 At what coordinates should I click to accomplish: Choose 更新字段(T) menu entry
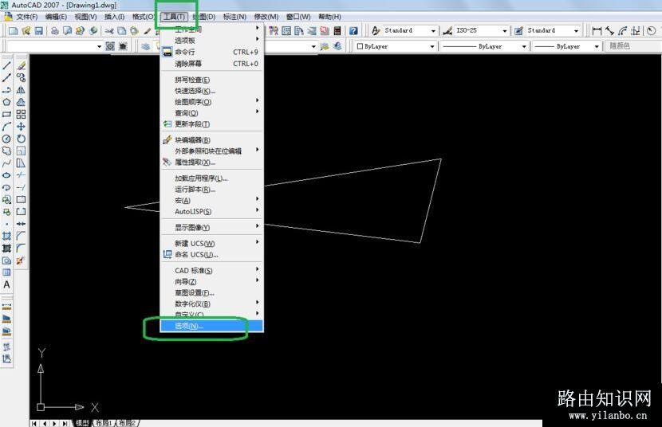[212, 124]
